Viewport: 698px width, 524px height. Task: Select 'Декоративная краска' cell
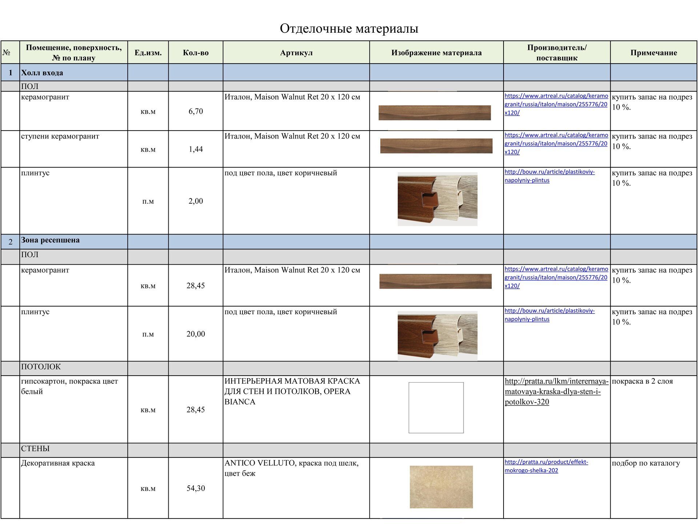click(x=74, y=488)
